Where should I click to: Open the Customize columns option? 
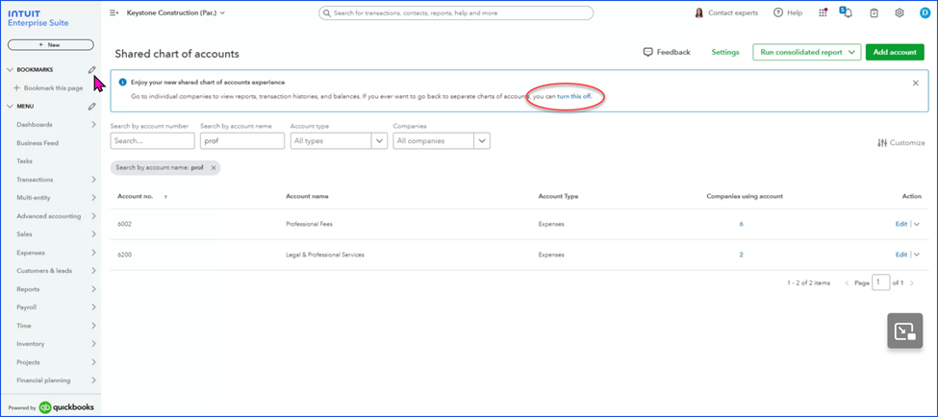click(900, 143)
